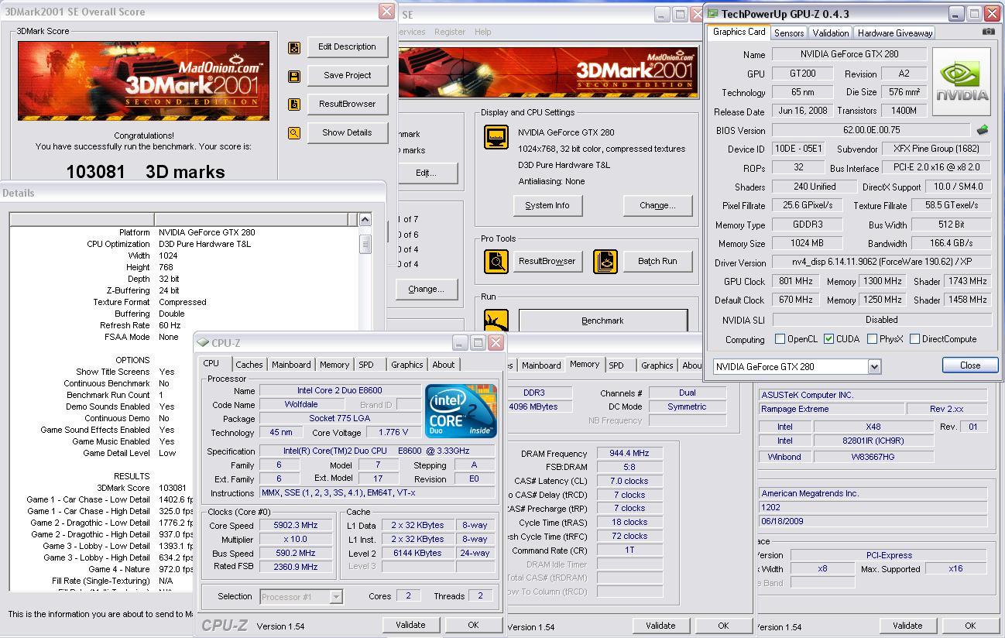1005x638 pixels.
Task: Open the SPD tab in front CPU-Z
Action: [x=366, y=365]
